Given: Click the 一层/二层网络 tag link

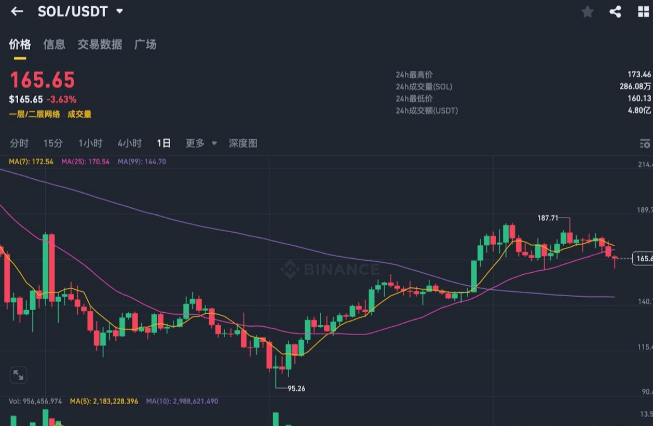Looking at the screenshot, I should click(34, 114).
